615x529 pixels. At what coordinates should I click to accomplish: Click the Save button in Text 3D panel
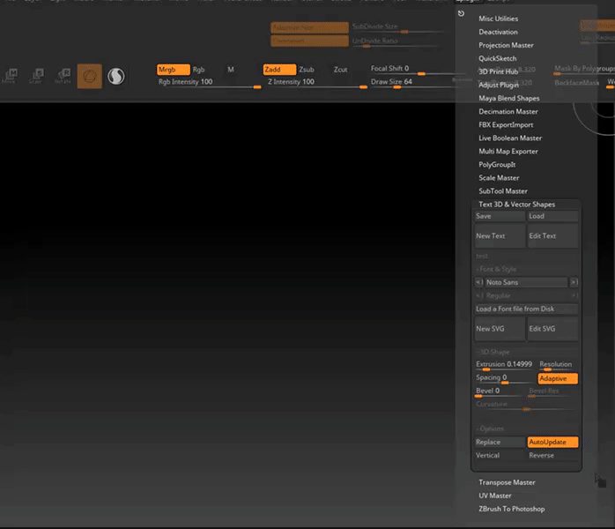tap(500, 216)
